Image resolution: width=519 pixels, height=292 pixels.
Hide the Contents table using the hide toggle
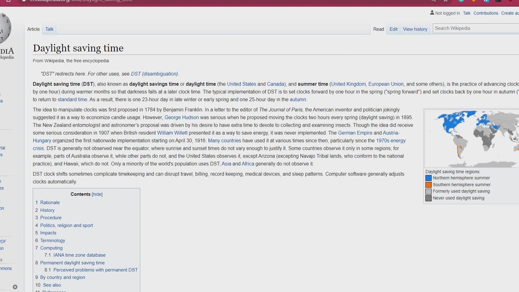pyautogui.click(x=97, y=194)
